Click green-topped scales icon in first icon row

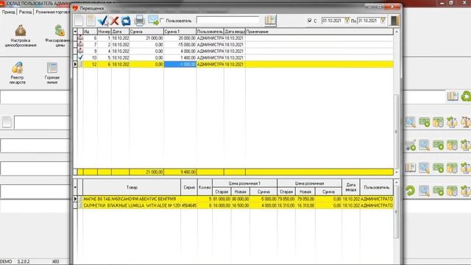click(452, 122)
